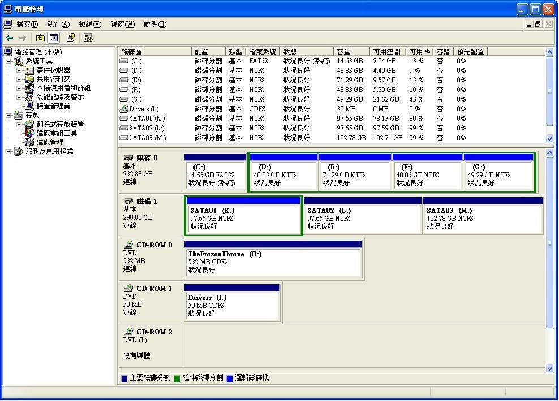Click the 檔案系統 column header
The image size is (559, 401).
(263, 51)
